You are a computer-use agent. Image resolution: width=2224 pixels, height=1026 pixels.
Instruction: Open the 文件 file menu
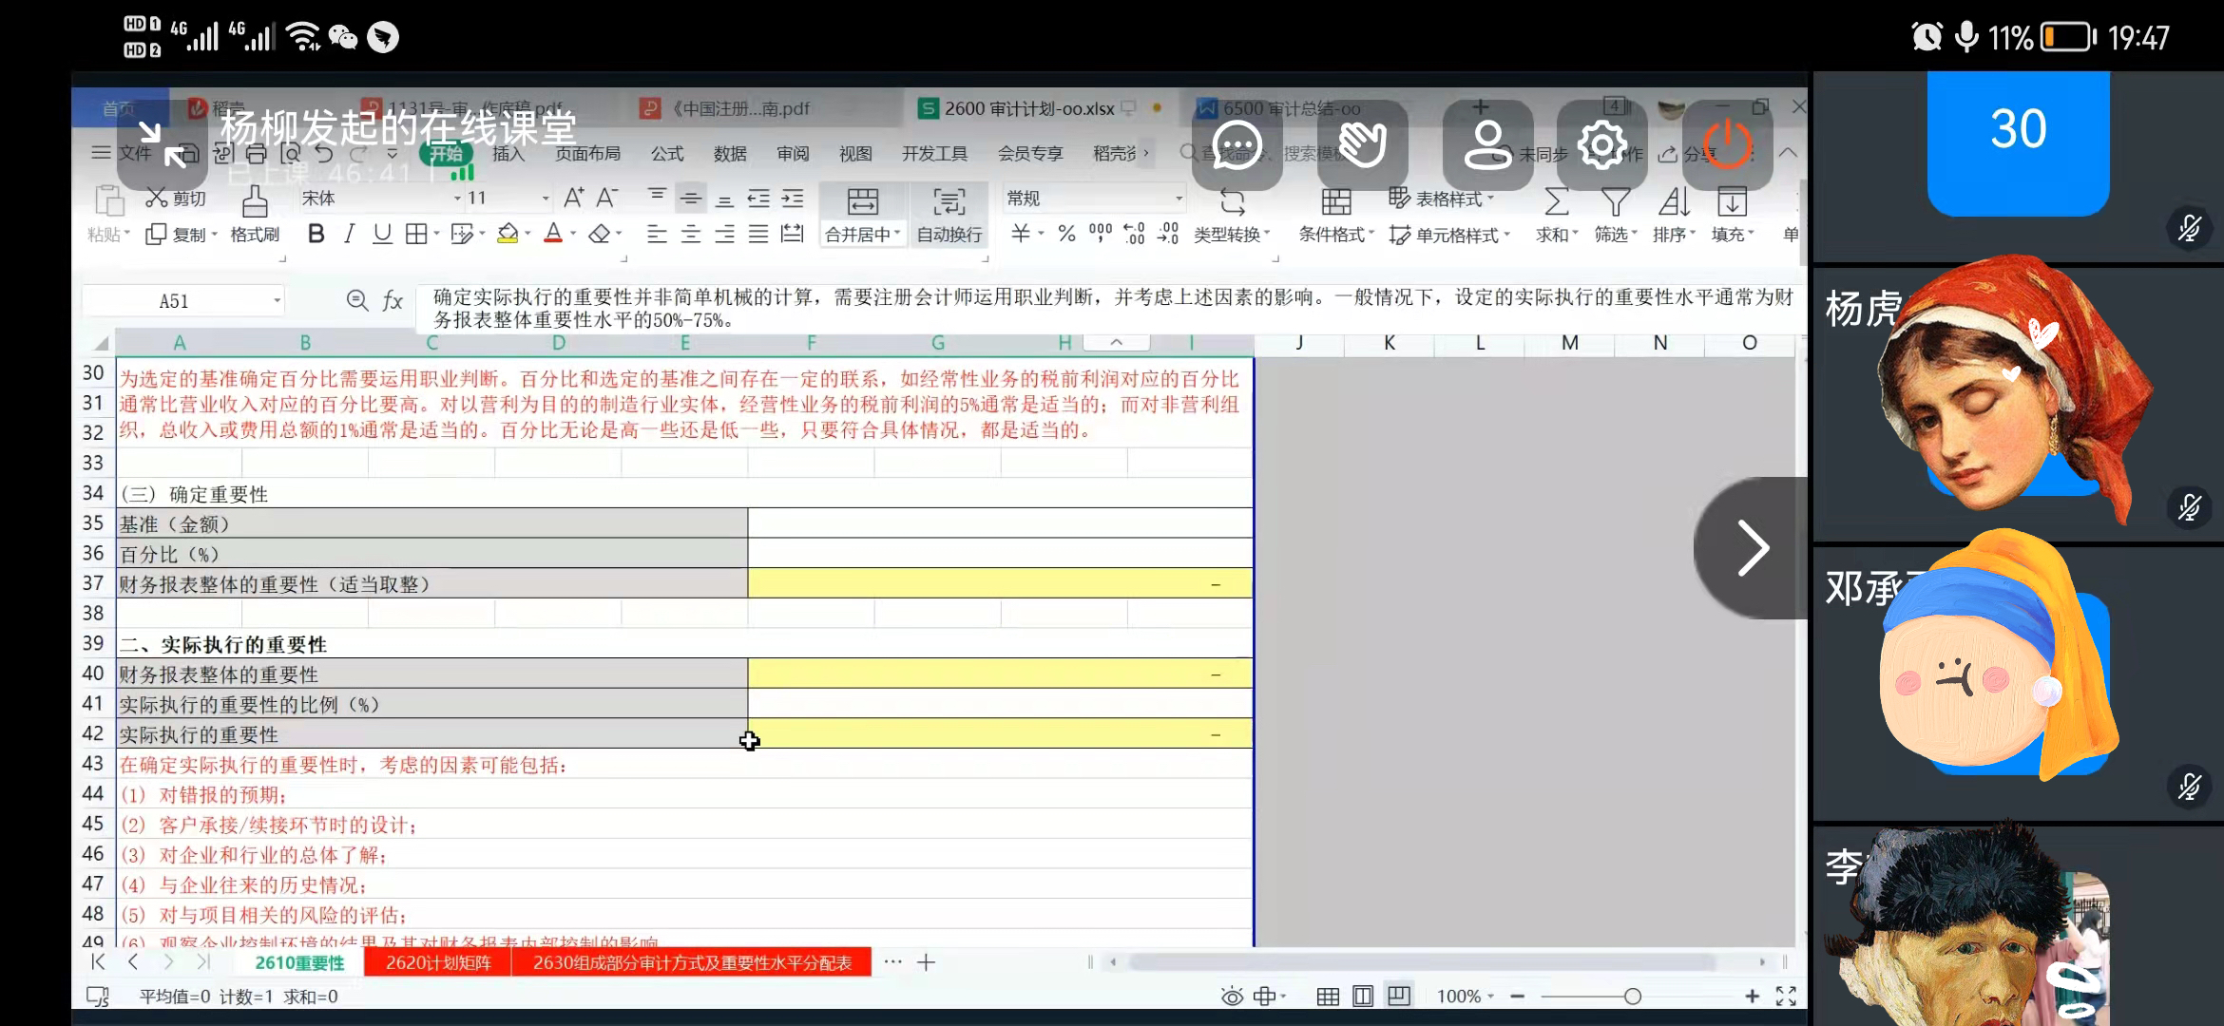122,154
